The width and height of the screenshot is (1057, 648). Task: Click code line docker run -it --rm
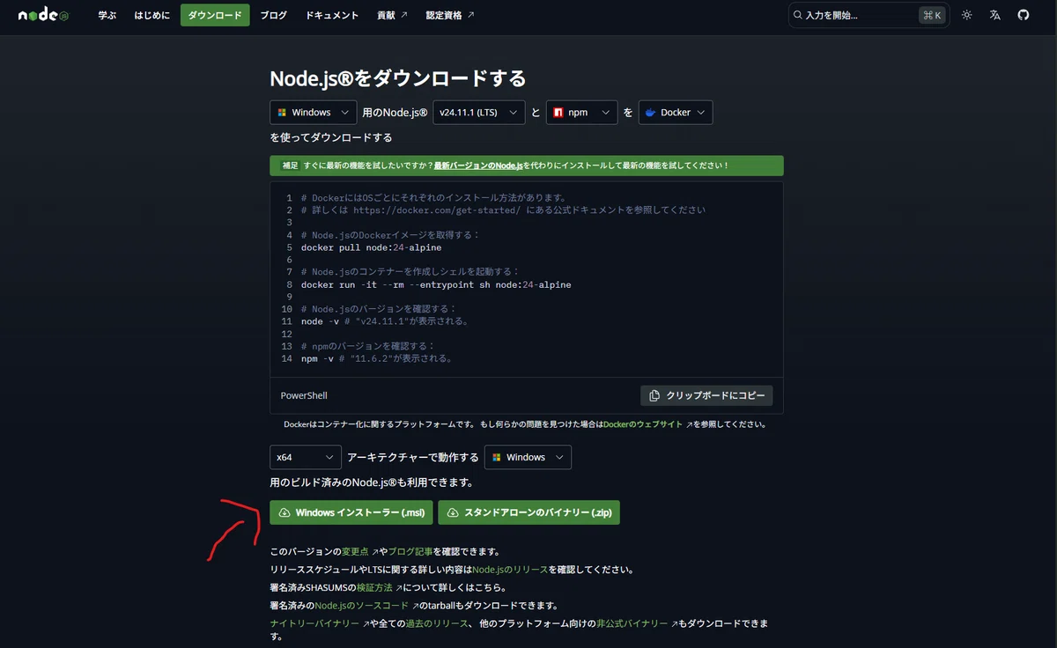coord(436,285)
